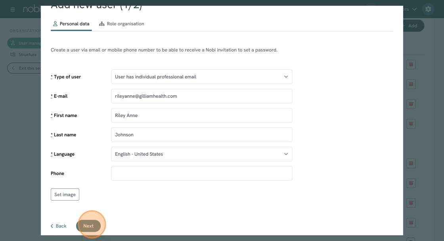Expand the Language dropdown
Screen dimensions: 444x241
coord(201,154)
